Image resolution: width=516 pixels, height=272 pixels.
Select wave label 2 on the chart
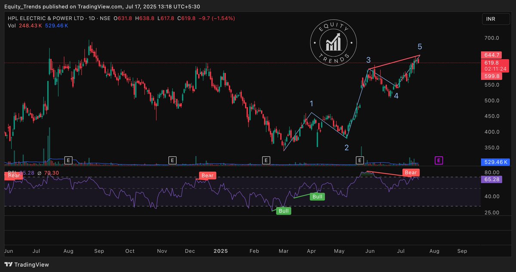[347, 148]
